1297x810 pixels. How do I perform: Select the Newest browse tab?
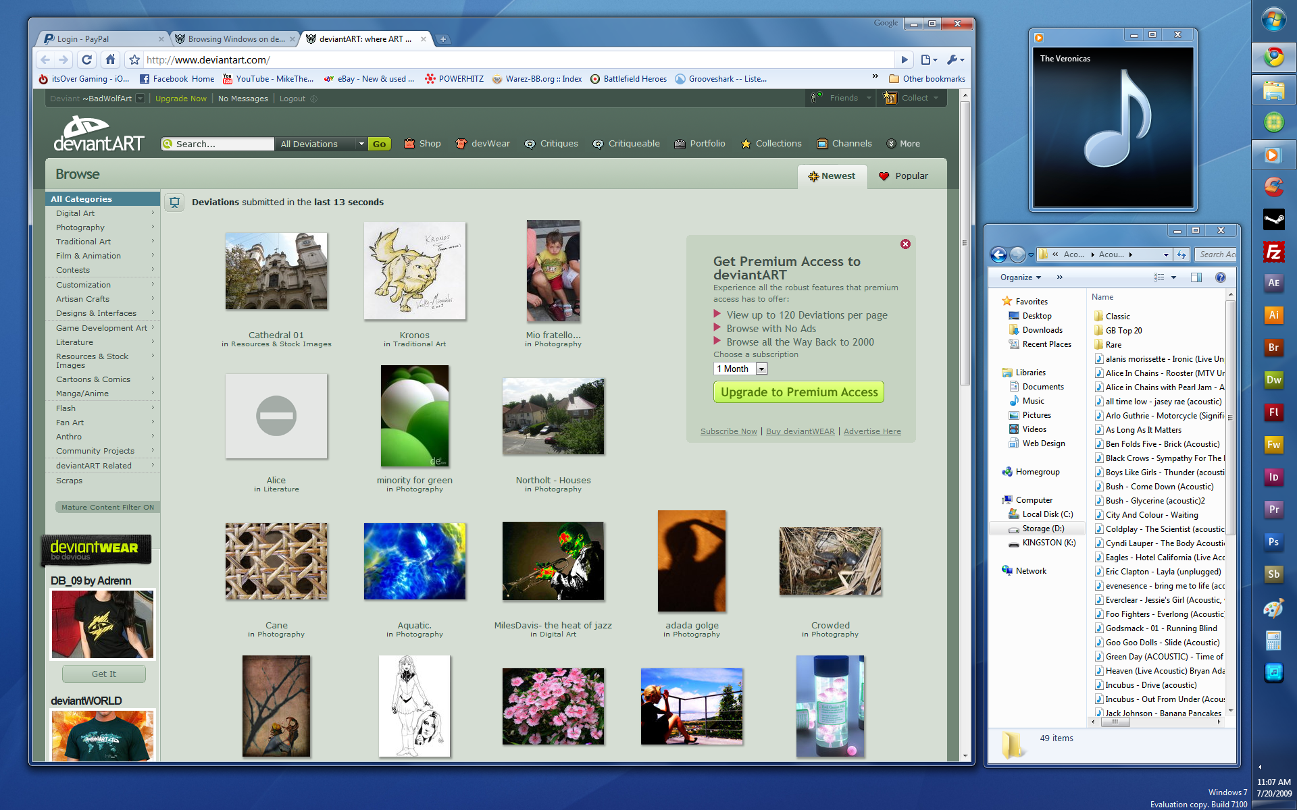click(x=832, y=176)
